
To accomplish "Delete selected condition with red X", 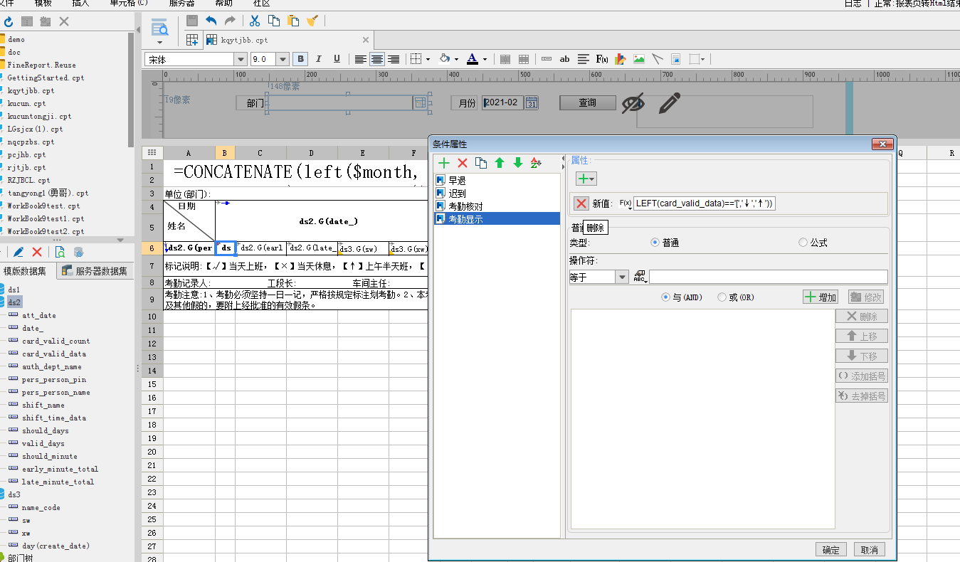I will click(463, 163).
